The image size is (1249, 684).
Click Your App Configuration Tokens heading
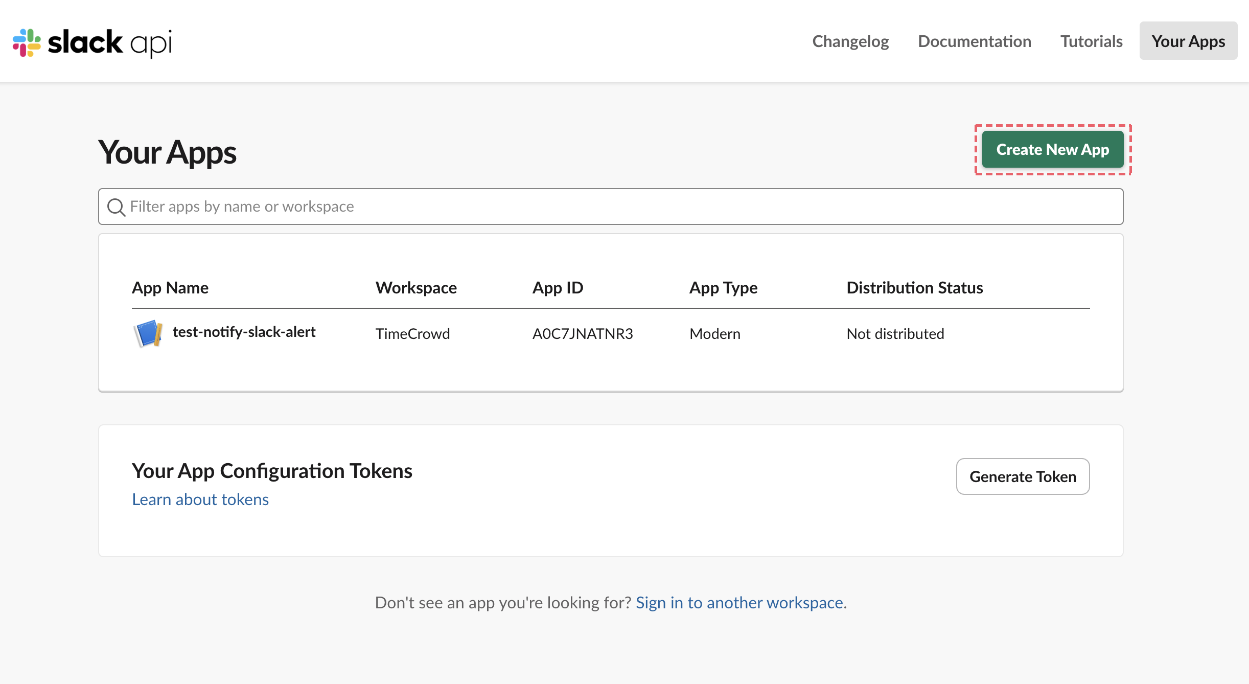click(272, 471)
